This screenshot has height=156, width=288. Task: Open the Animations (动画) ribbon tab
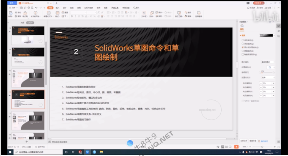click(79, 8)
